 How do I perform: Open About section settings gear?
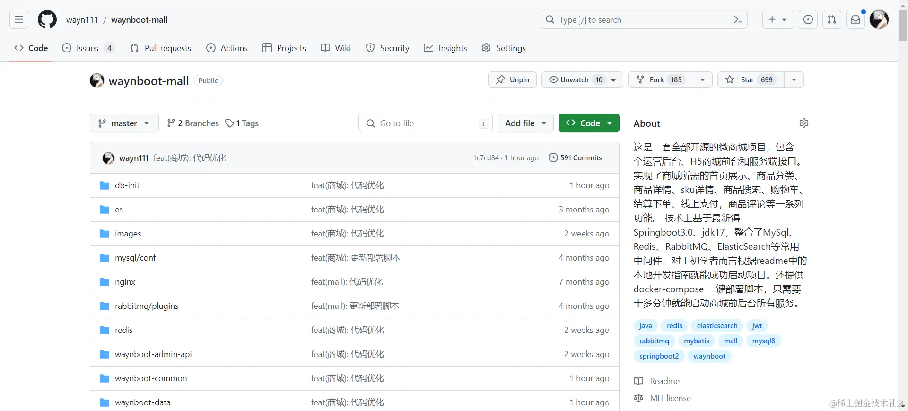(804, 123)
